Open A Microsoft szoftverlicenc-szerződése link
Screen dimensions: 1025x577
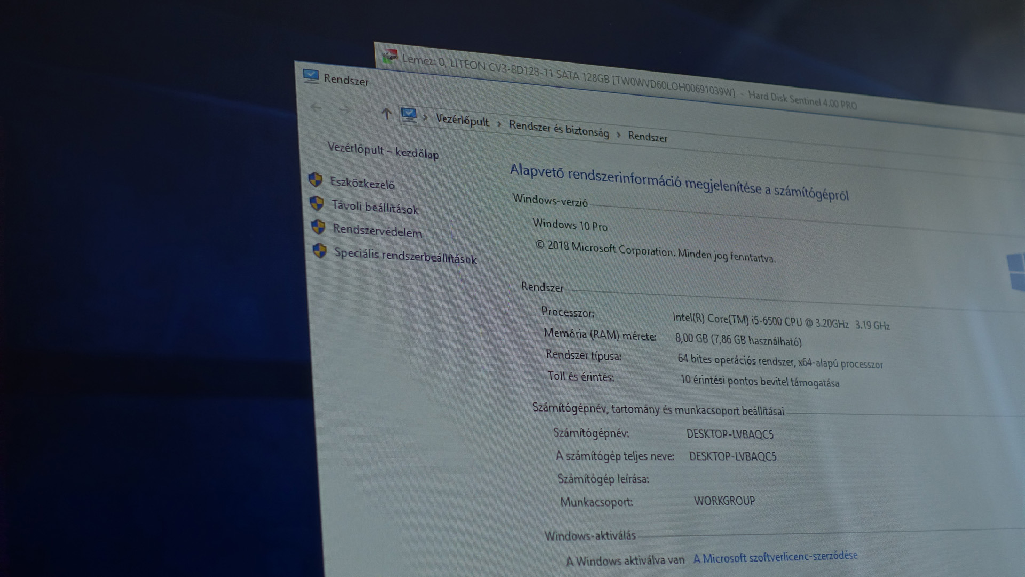click(x=775, y=557)
